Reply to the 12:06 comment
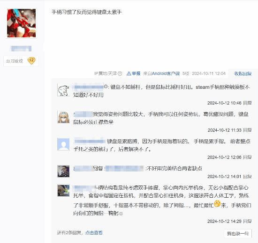The image size is (258, 243). 248,157
